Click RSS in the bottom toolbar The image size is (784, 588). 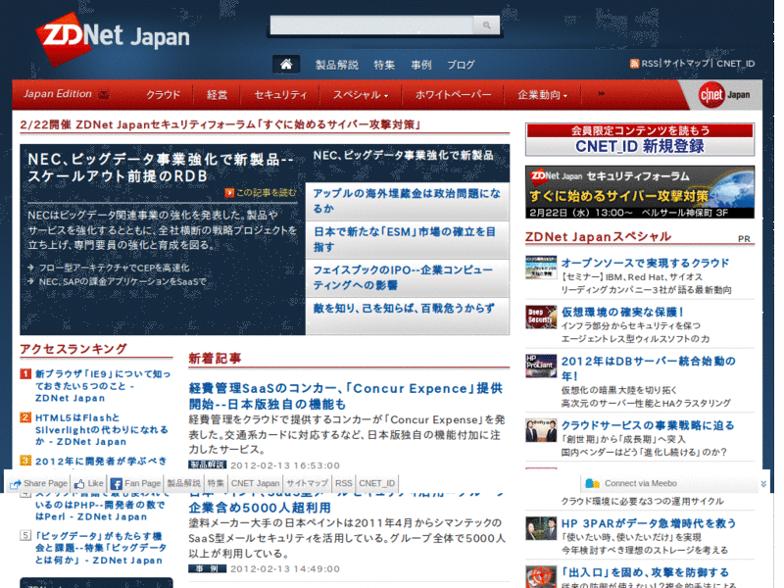pos(344,483)
